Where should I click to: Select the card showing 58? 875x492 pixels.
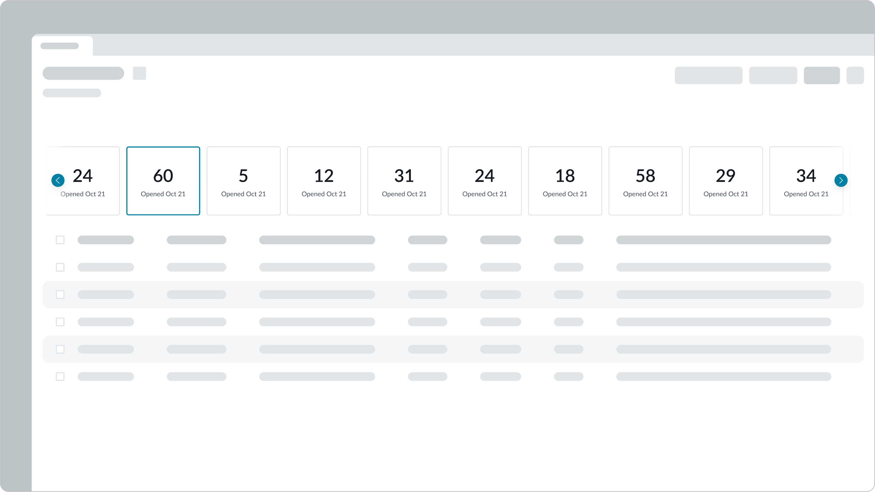tap(645, 181)
